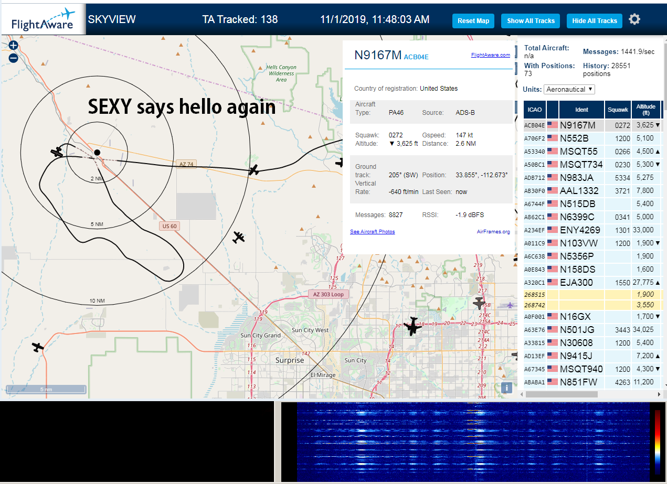Select aircraft icon near US 60 label
667x484 pixels.
click(x=239, y=237)
